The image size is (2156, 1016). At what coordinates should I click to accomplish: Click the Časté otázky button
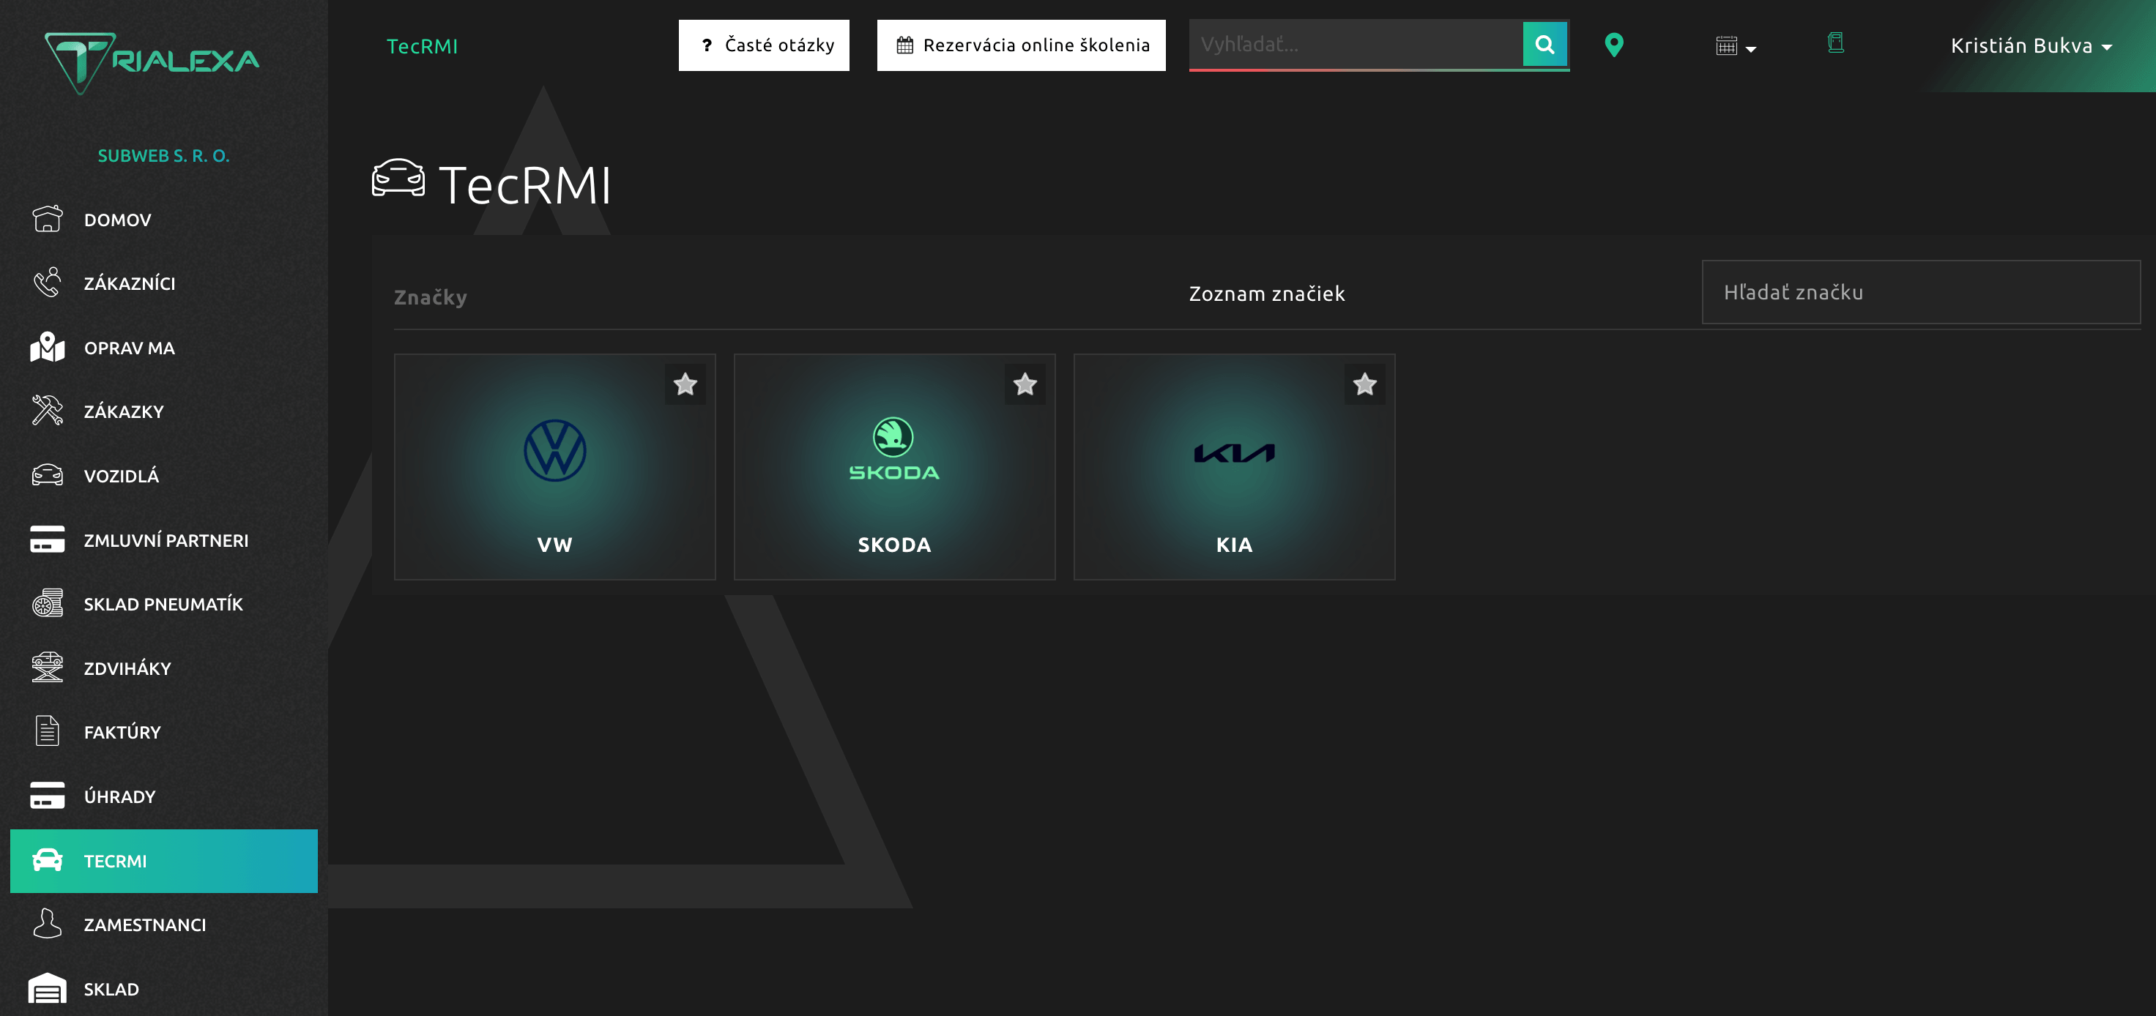point(764,45)
